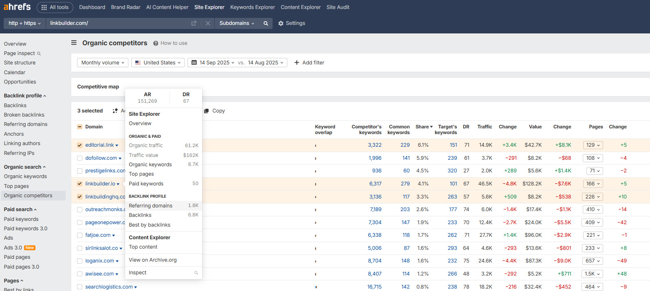Open the United States country dropdown
The image size is (650, 291).
click(x=158, y=63)
